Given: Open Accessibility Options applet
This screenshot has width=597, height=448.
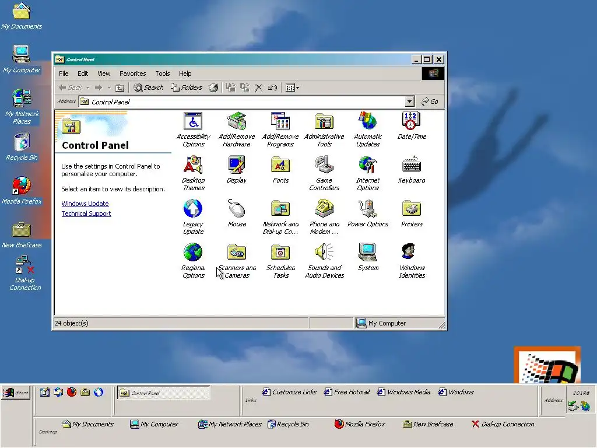Looking at the screenshot, I should point(193,129).
